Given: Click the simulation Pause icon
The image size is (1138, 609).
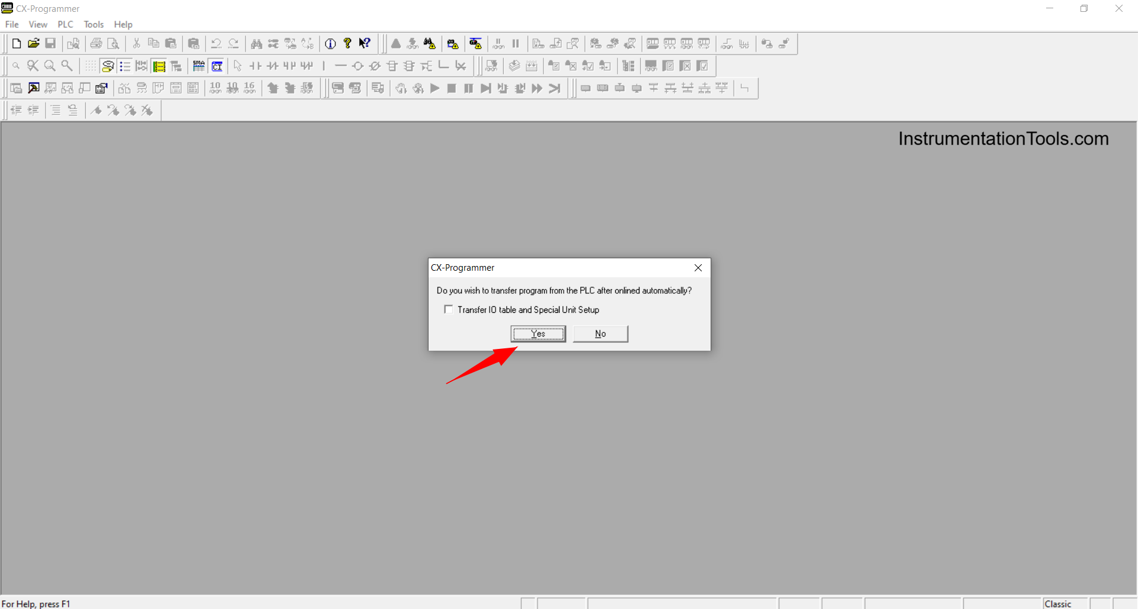Looking at the screenshot, I should tap(469, 88).
